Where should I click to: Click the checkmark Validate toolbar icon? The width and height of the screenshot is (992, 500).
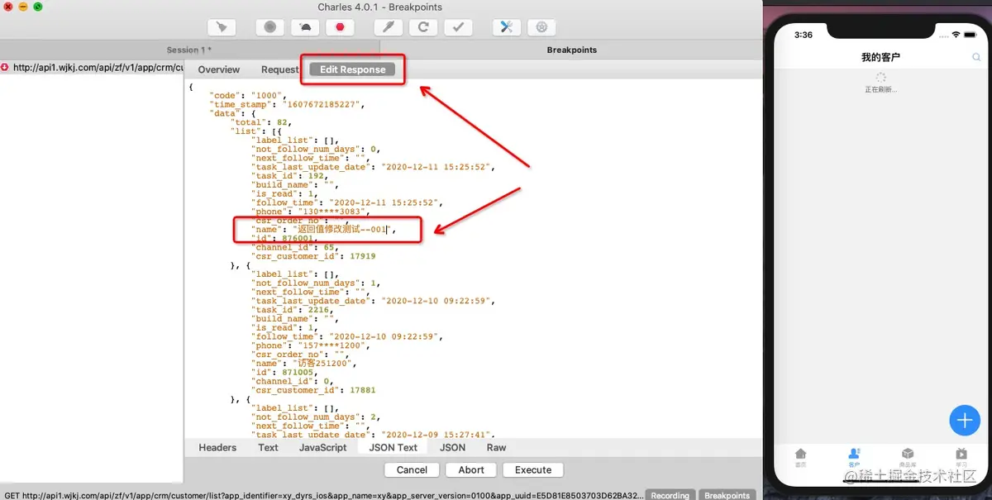(458, 27)
